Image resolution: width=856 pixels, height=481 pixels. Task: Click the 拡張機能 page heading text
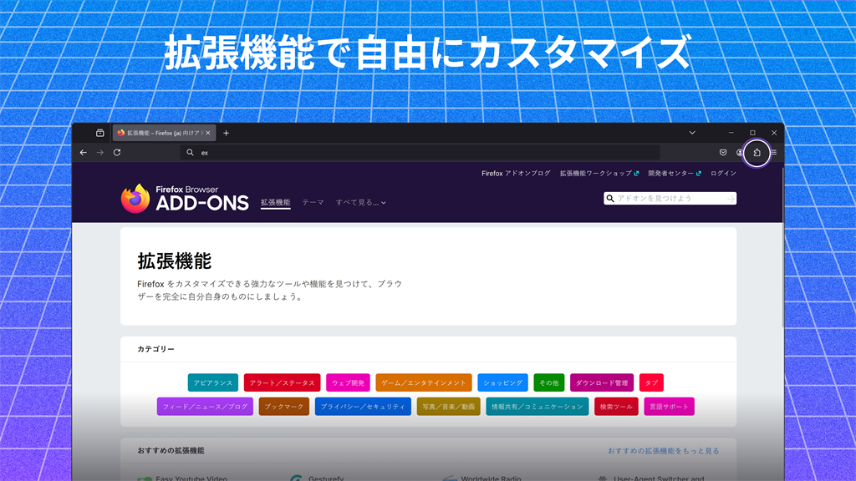tap(174, 261)
